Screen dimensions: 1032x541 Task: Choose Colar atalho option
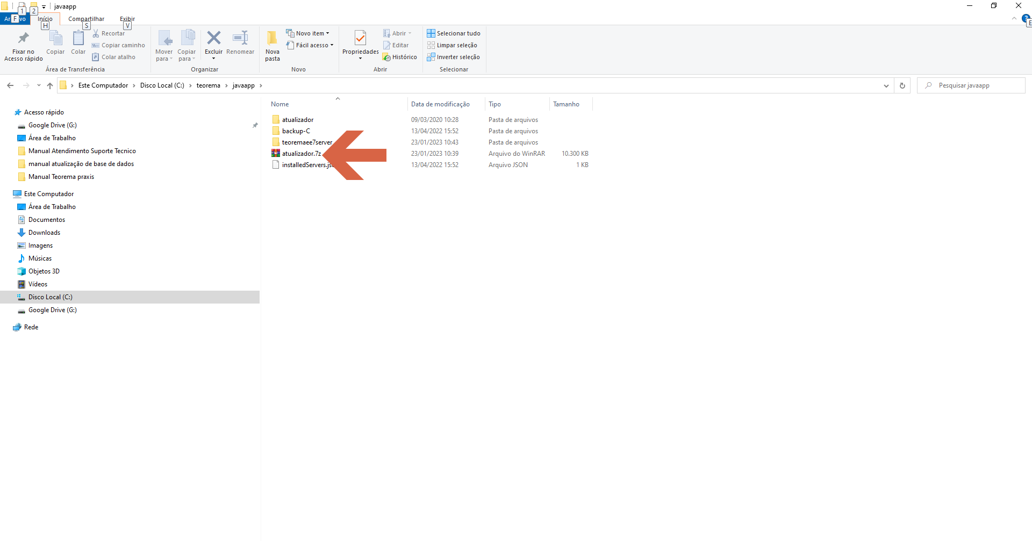pyautogui.click(x=114, y=57)
